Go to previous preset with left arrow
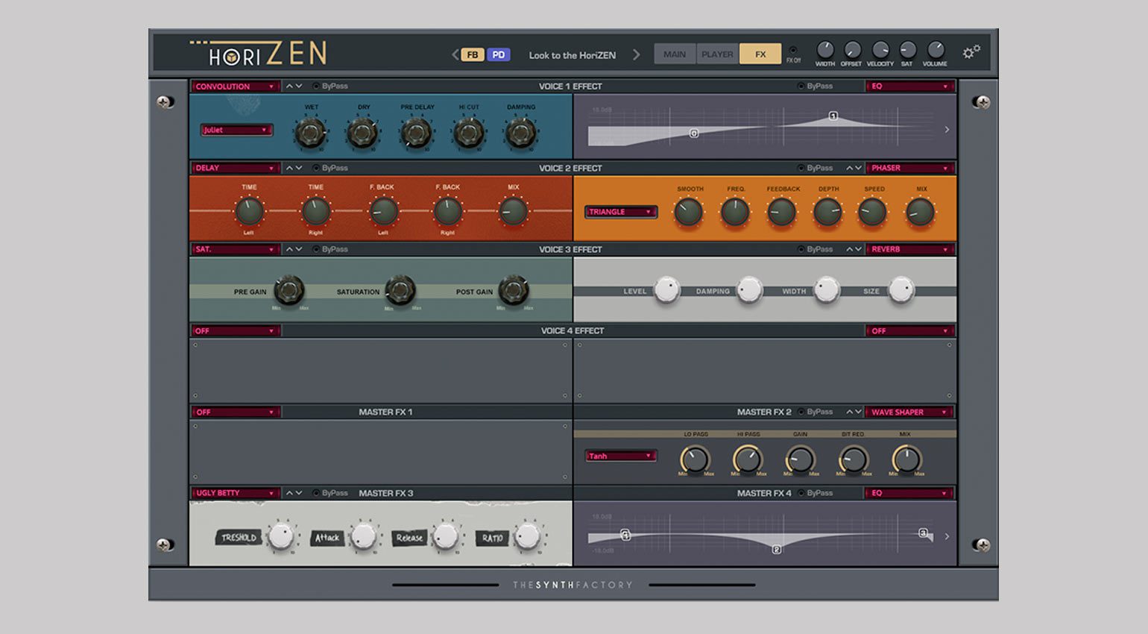The image size is (1148, 634). [x=455, y=54]
